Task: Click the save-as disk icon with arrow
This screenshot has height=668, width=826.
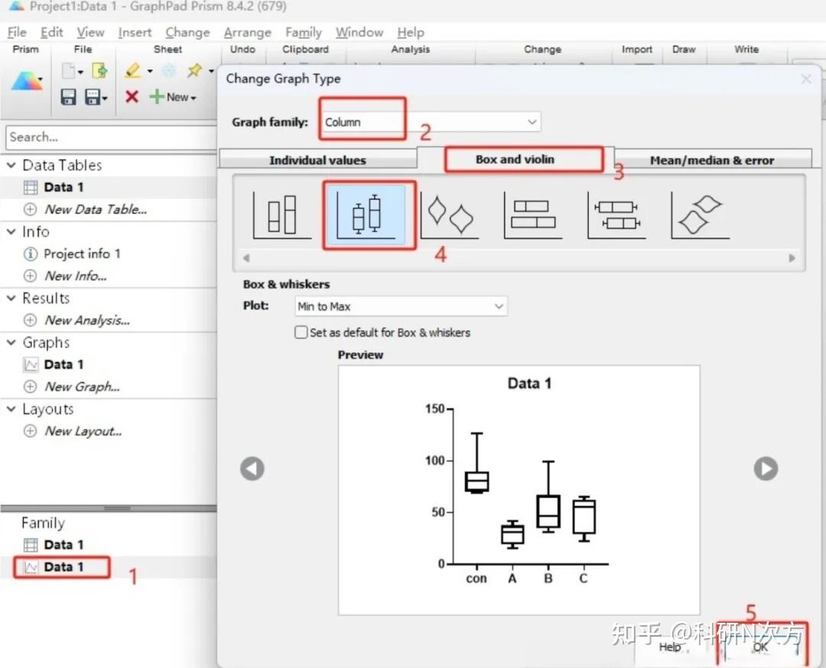Action: pos(93,97)
